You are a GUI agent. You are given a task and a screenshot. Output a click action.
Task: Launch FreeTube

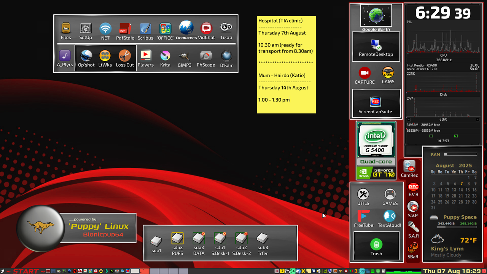(363, 216)
